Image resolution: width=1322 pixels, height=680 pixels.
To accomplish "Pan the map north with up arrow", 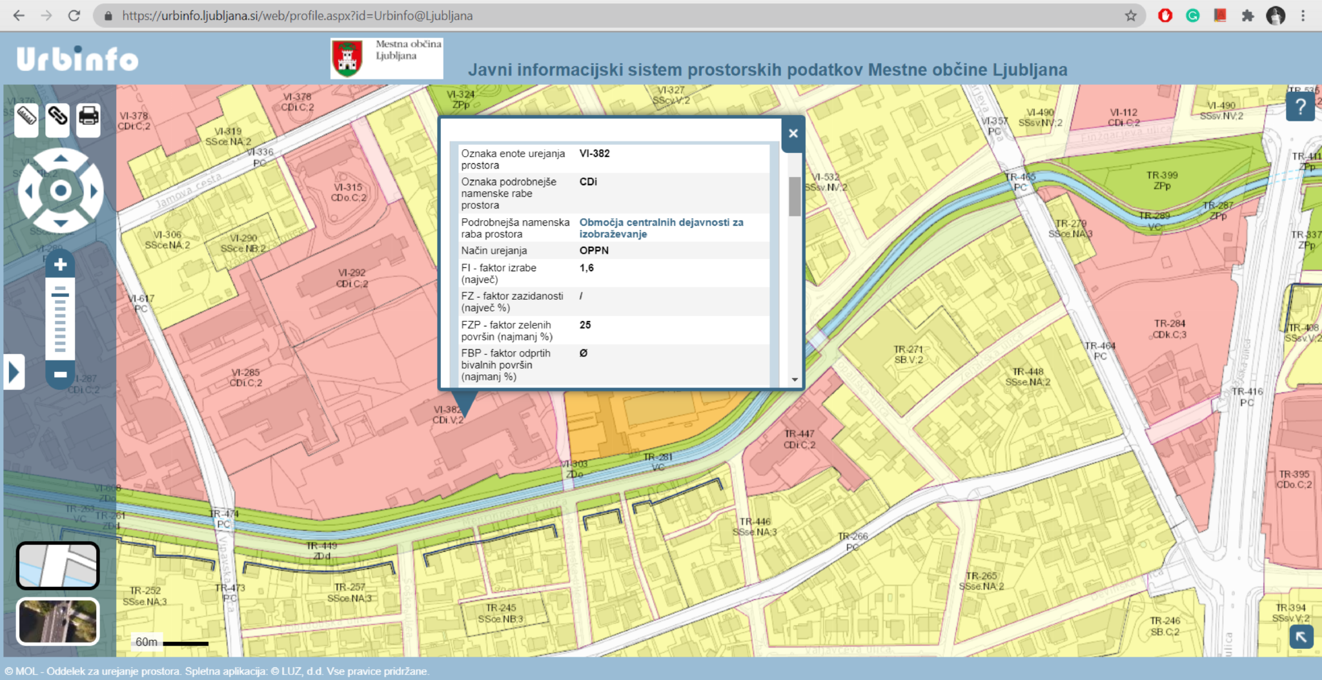I will (61, 158).
